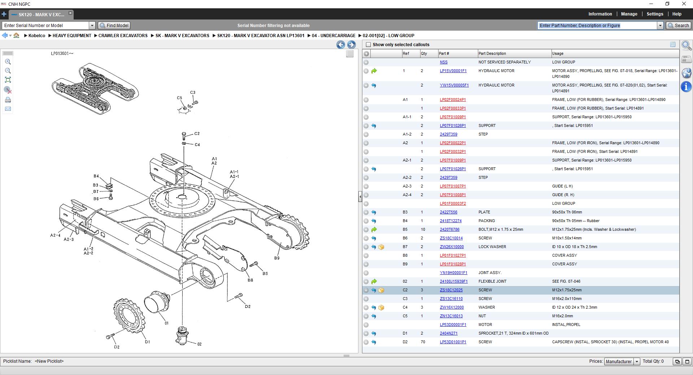Toggle the checkbox at diagram top-right corner
The width and height of the screenshot is (693, 375).
pyautogui.click(x=349, y=54)
